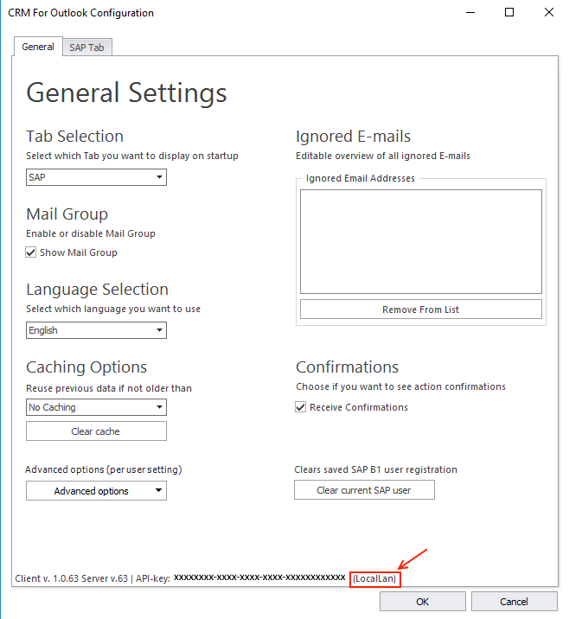The height and width of the screenshot is (619, 569).
Task: Click the (LocalLan) status label
Action: click(374, 578)
